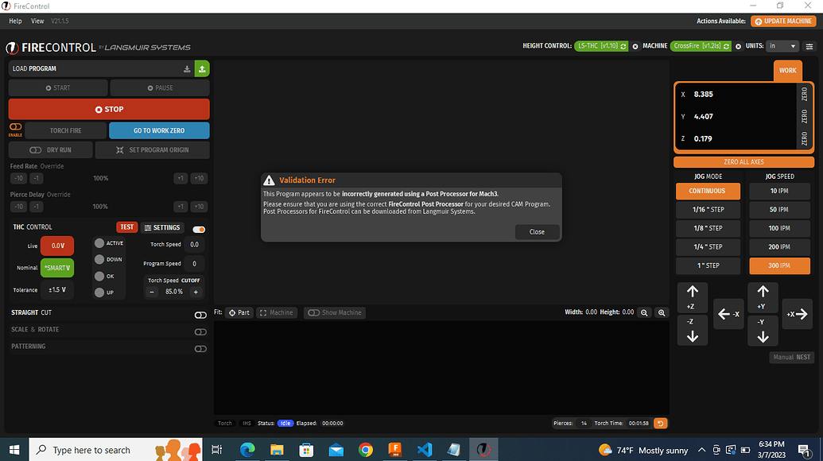The image size is (823, 461).
Task: Reset torch time with the orange icon
Action: pyautogui.click(x=660, y=423)
